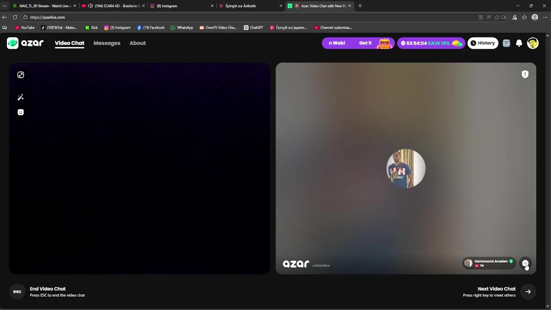Open the About tab

tap(138, 43)
